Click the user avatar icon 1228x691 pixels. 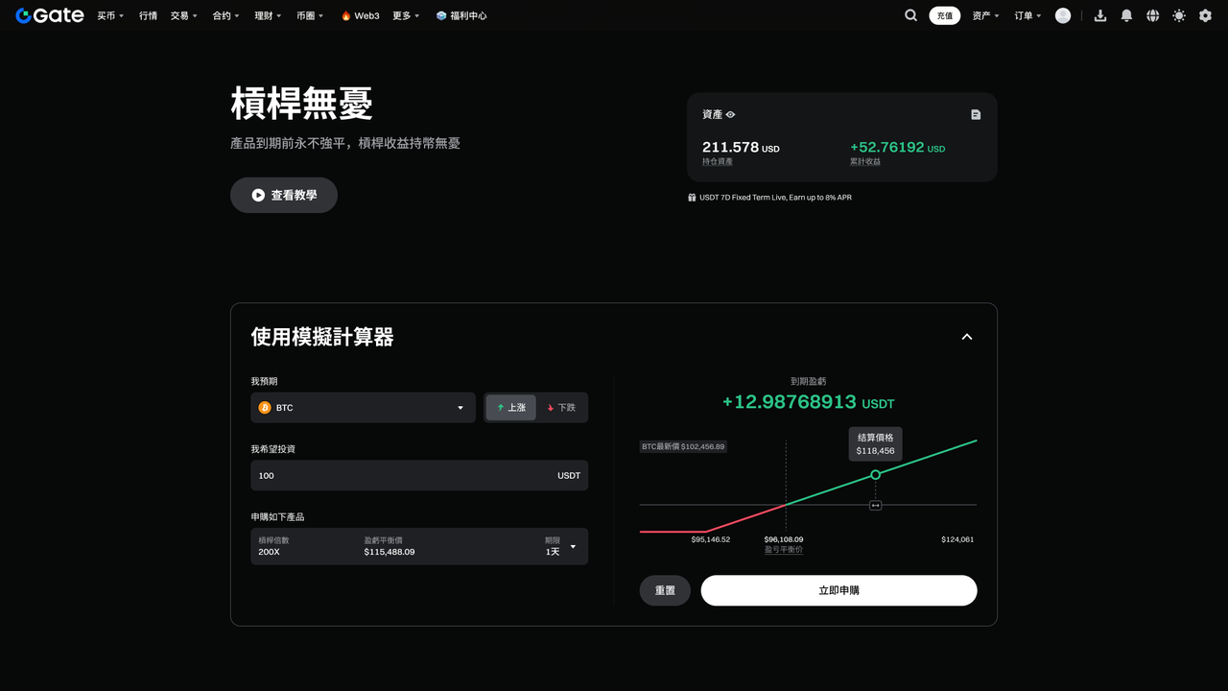click(1062, 15)
